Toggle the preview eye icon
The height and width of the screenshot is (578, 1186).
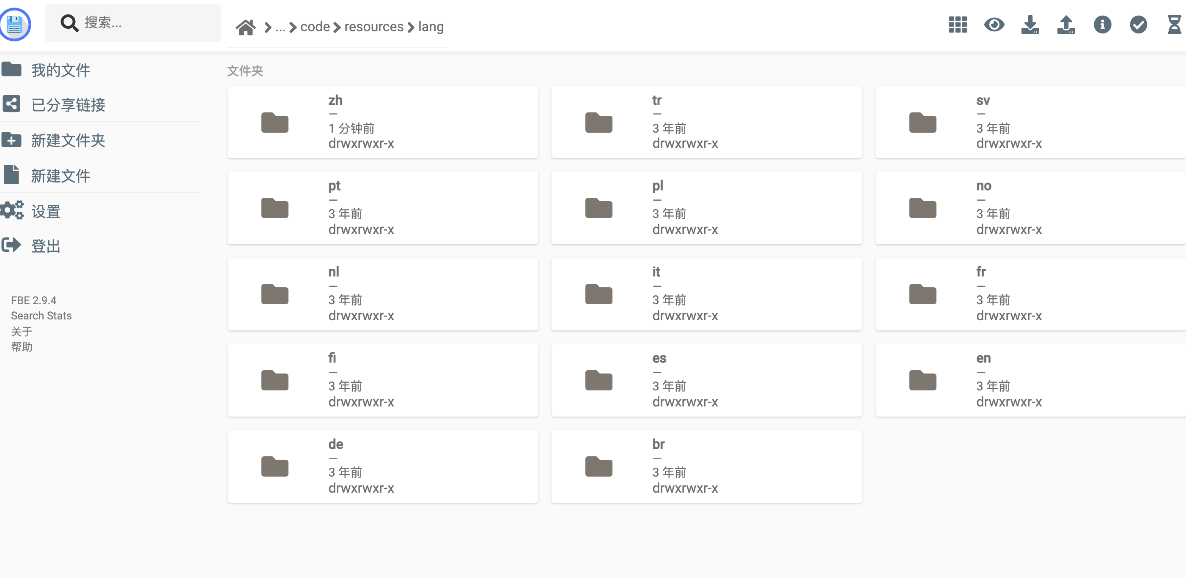point(995,25)
